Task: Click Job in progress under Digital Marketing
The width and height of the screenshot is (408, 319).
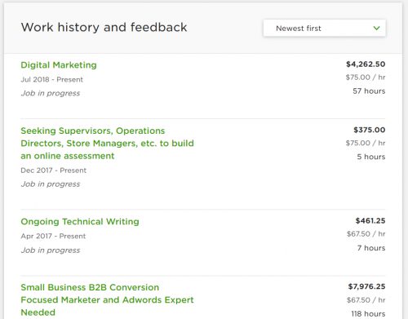Action: [x=51, y=93]
